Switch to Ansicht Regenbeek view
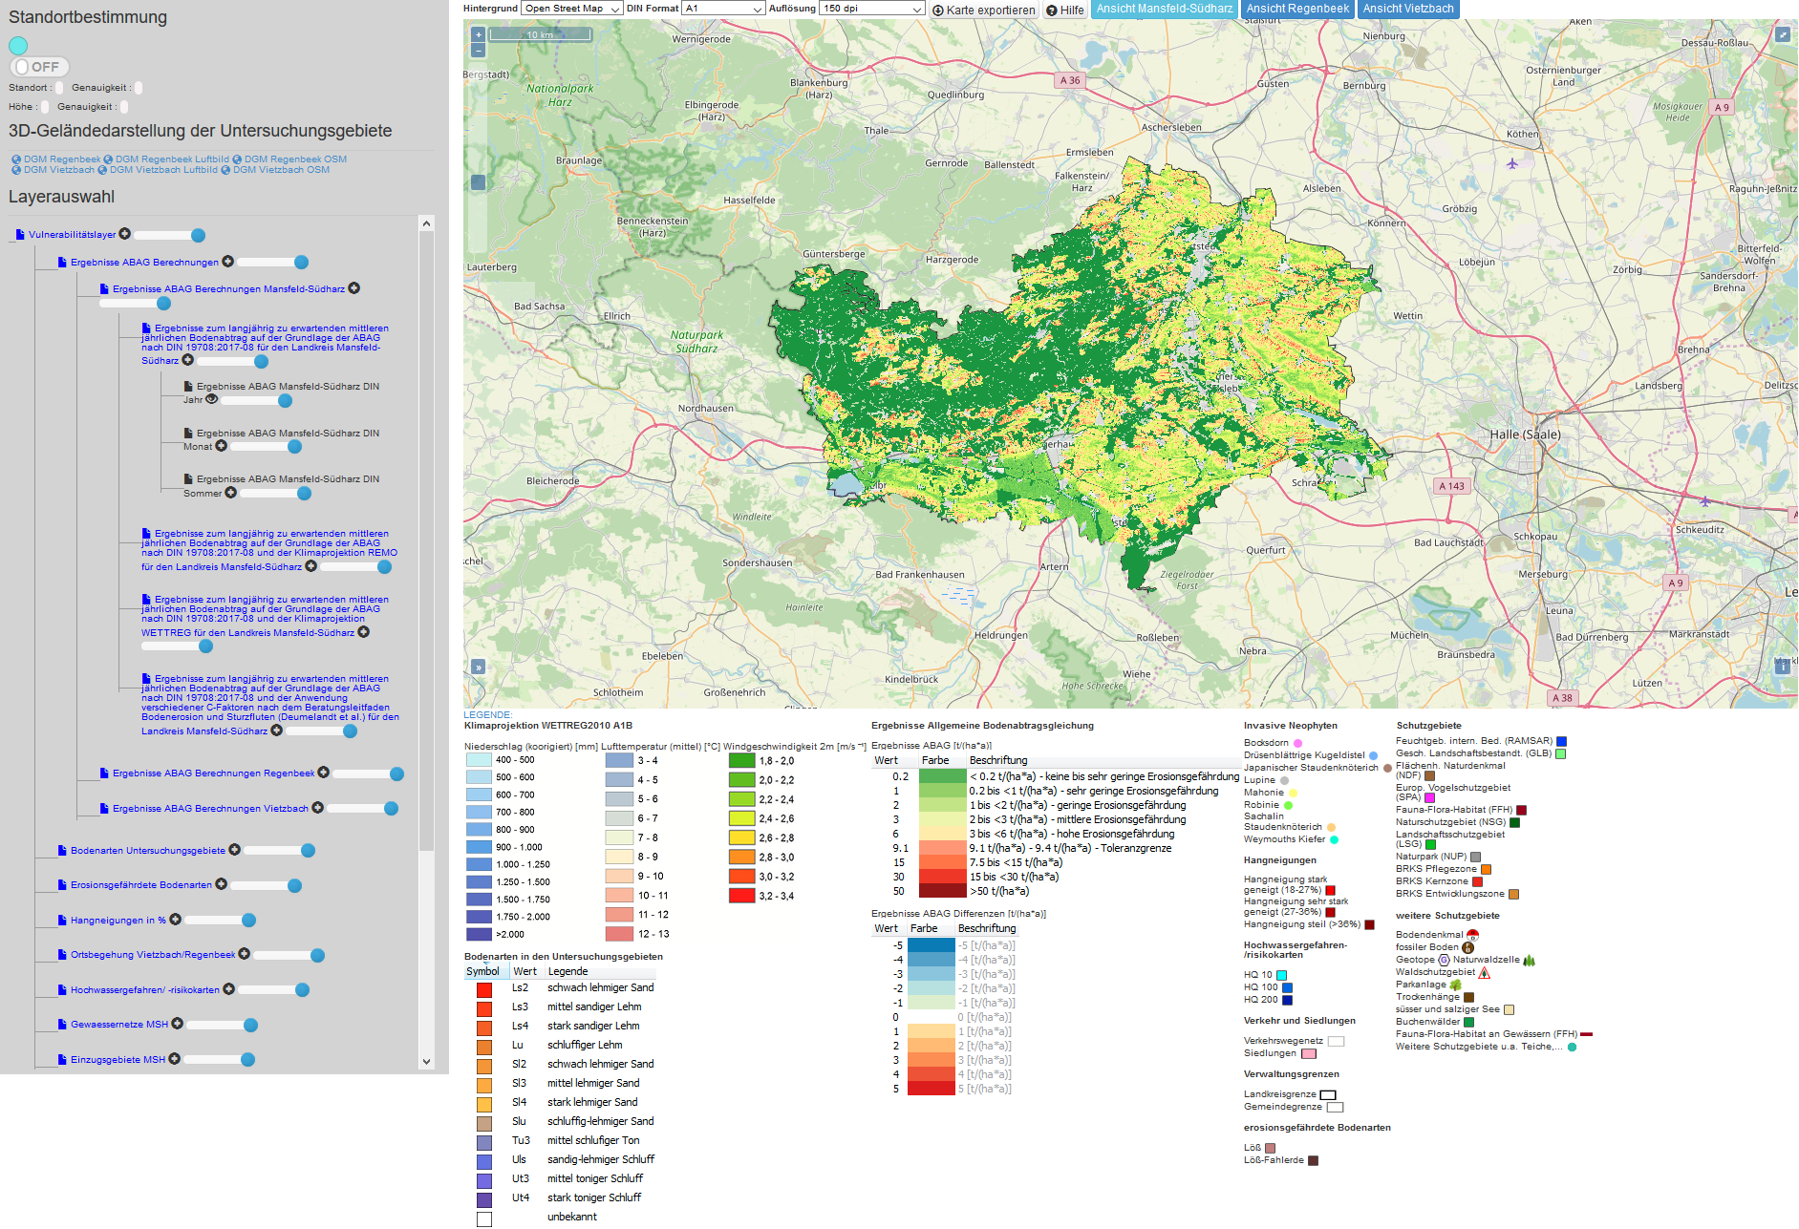Image resolution: width=1799 pixels, height=1229 pixels. click(1297, 9)
